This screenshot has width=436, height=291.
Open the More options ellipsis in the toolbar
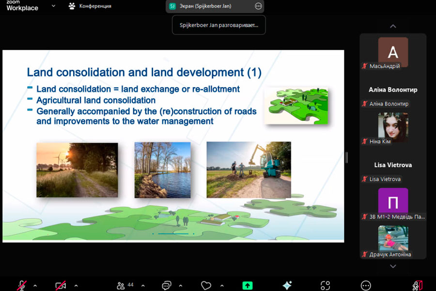point(366,286)
